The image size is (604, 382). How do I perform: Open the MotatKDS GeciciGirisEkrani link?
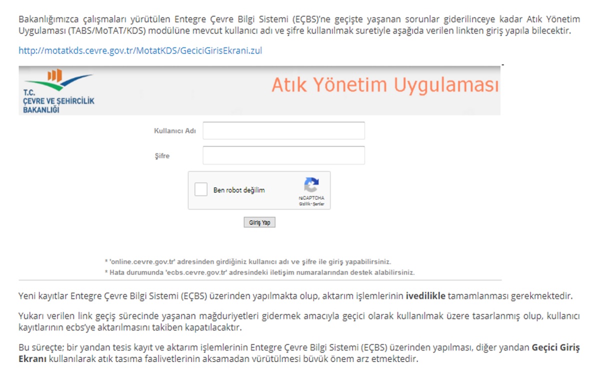[x=140, y=50]
